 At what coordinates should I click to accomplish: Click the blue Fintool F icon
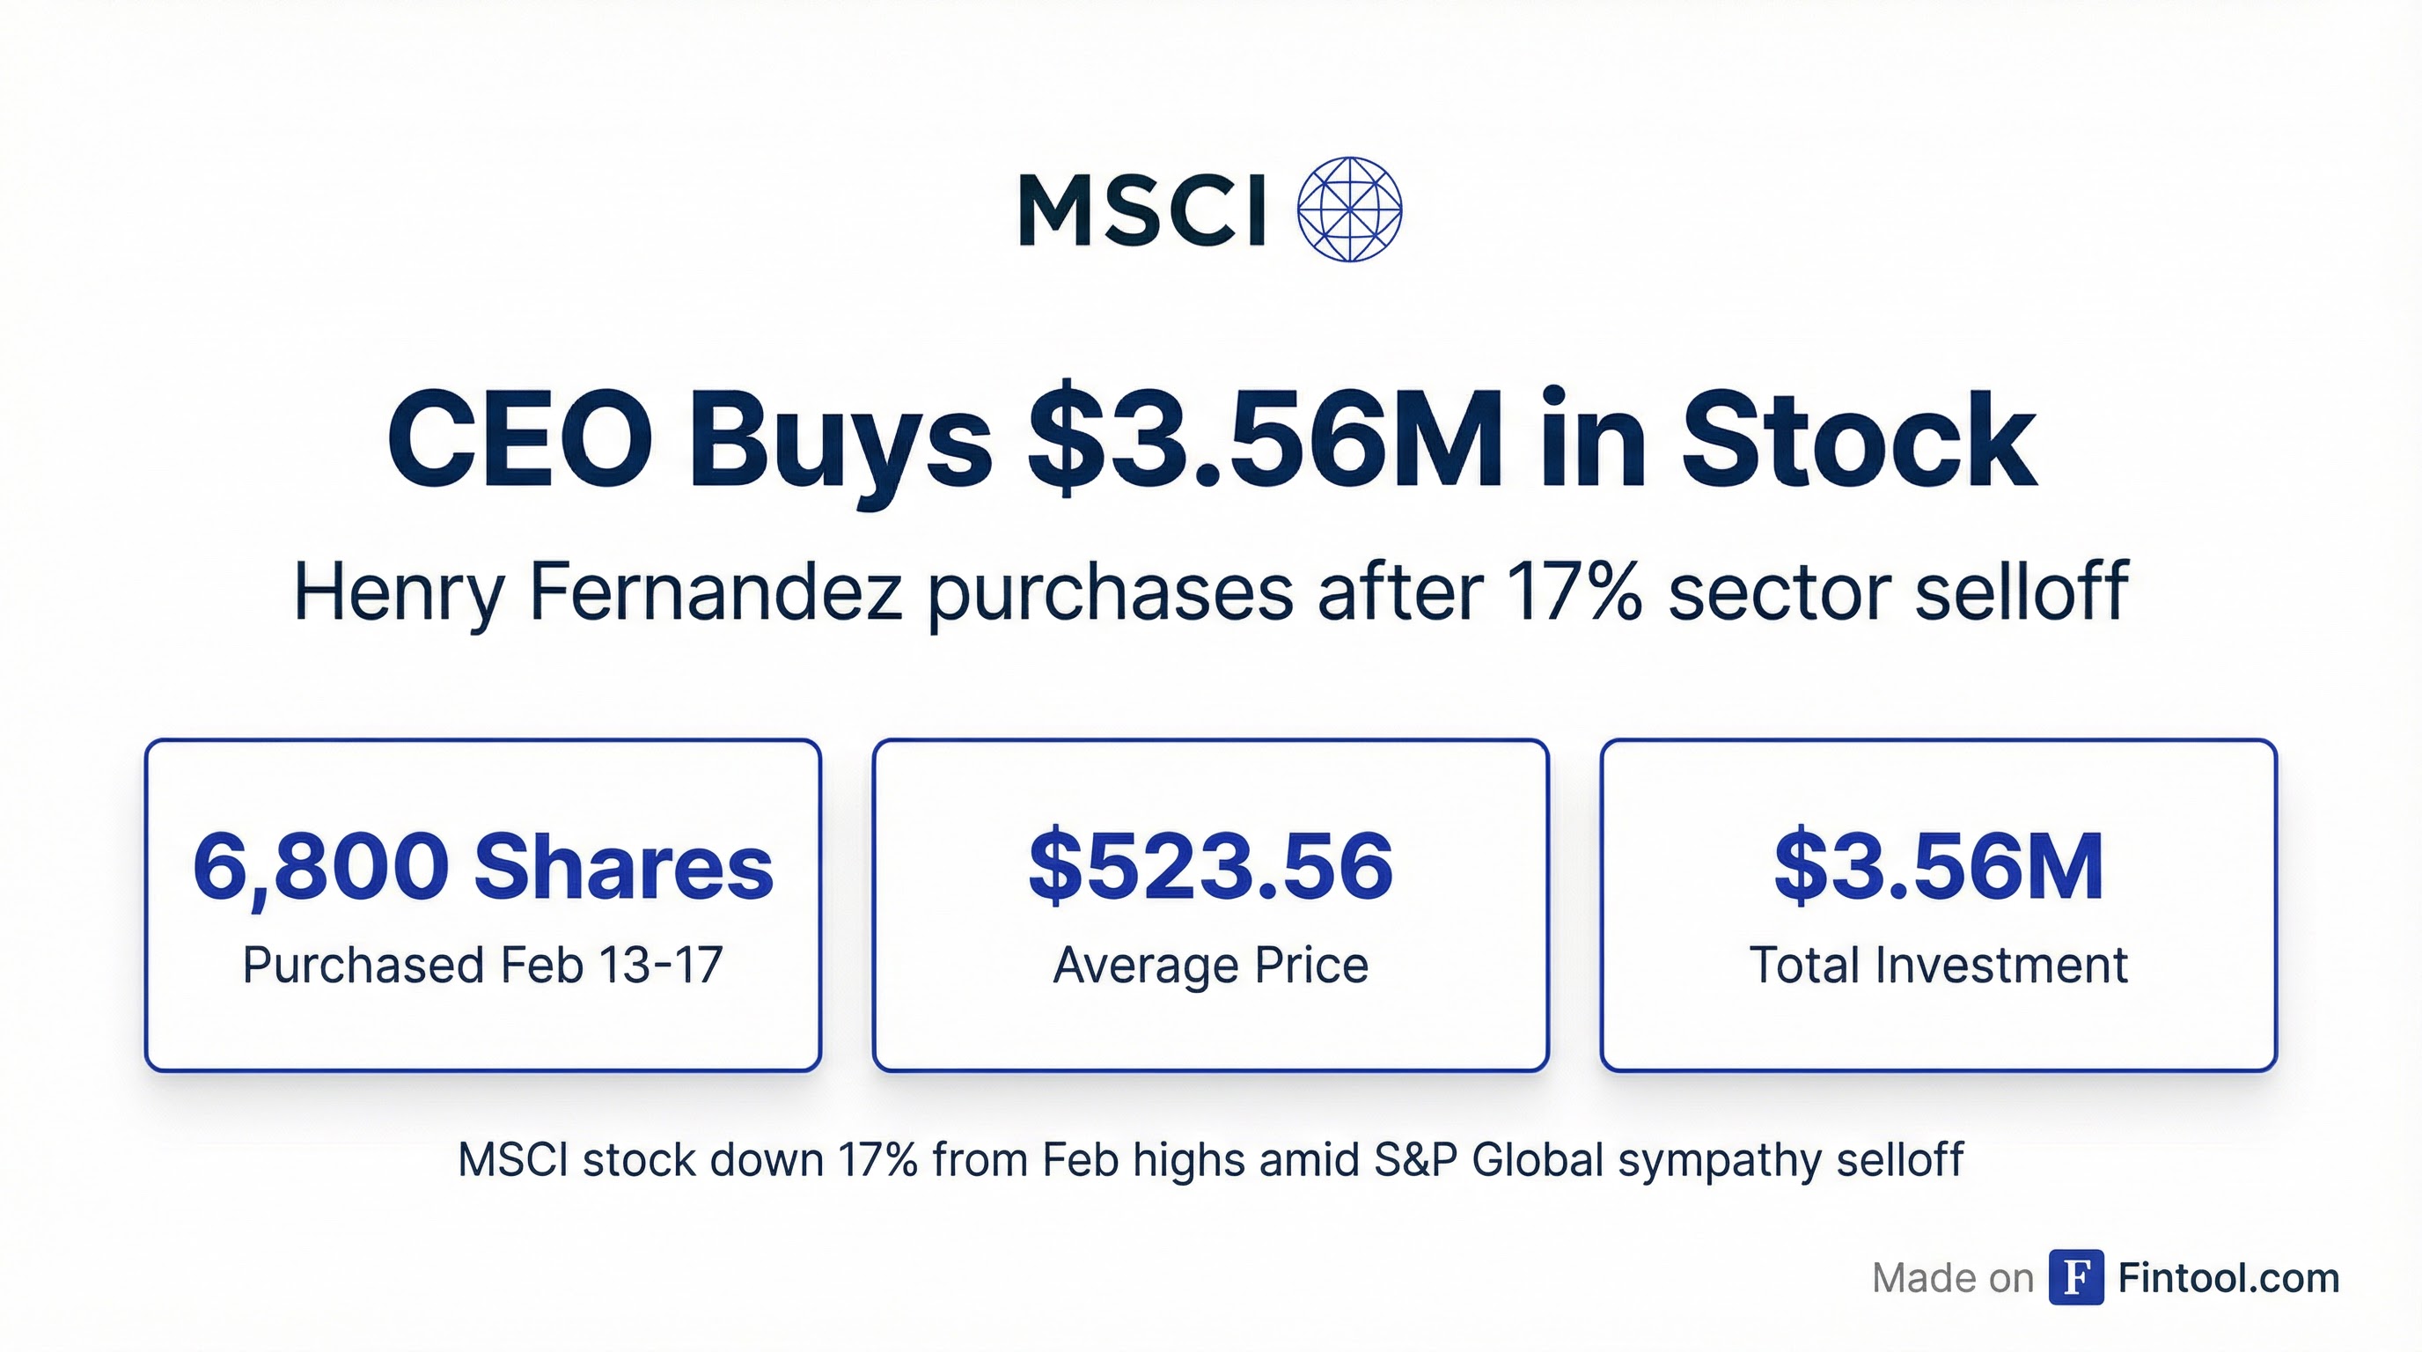point(2076,1278)
